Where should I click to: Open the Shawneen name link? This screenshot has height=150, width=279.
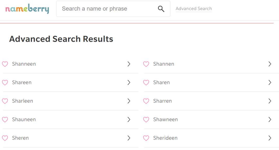pos(165,120)
